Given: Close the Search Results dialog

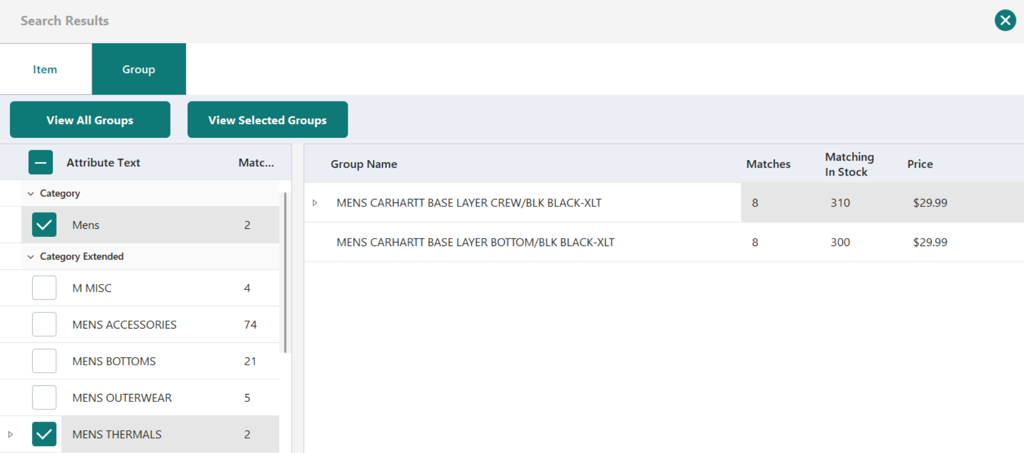Looking at the screenshot, I should 1005,21.
